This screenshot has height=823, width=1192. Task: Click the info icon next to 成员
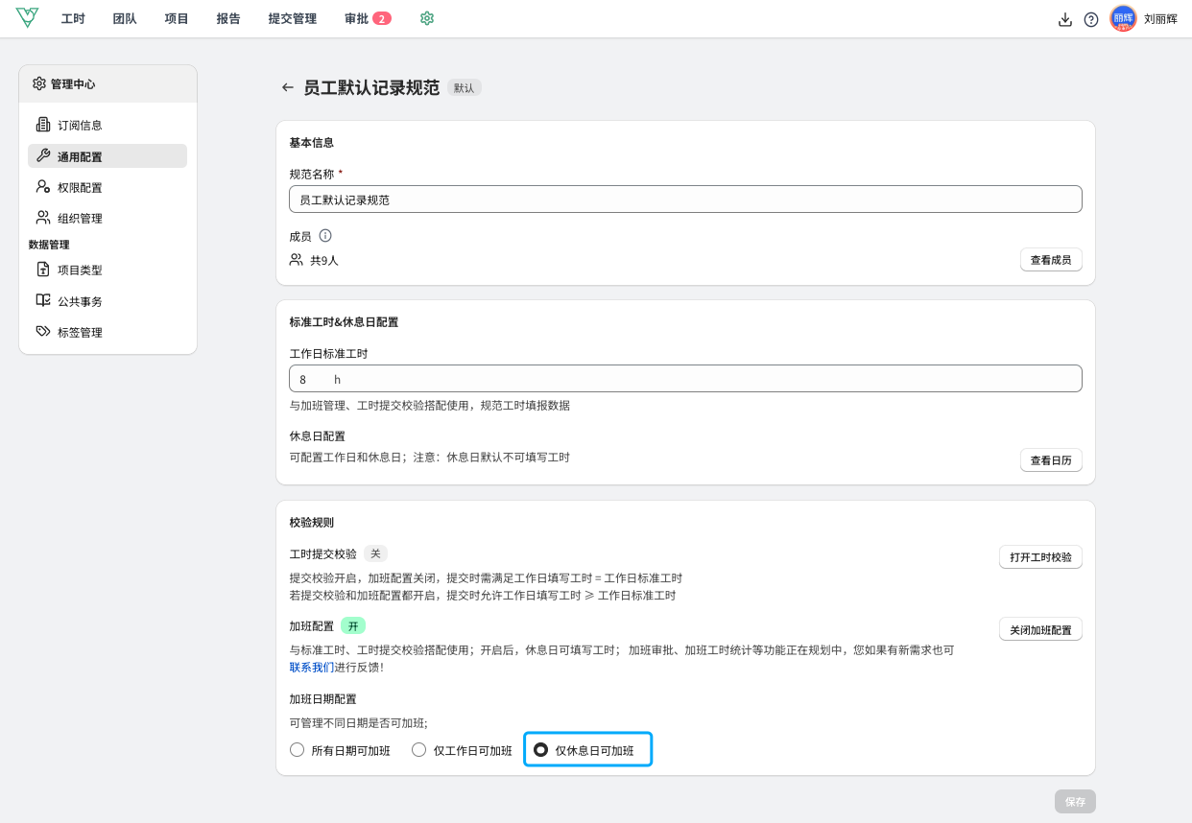pos(325,236)
